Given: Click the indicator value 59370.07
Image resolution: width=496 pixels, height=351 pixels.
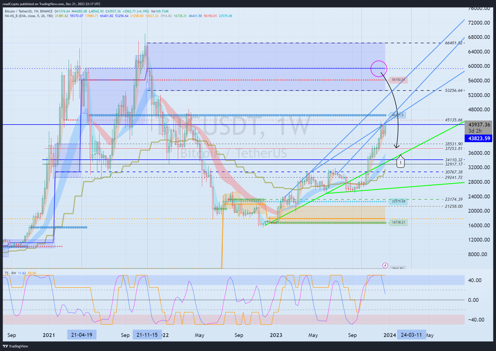Looking at the screenshot, I should click(x=76, y=16).
